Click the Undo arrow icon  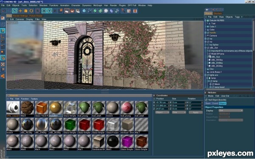pyautogui.click(x=4, y=11)
